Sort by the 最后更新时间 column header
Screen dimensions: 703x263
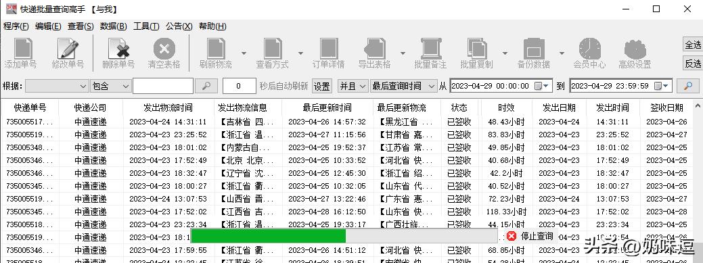tap(327, 107)
